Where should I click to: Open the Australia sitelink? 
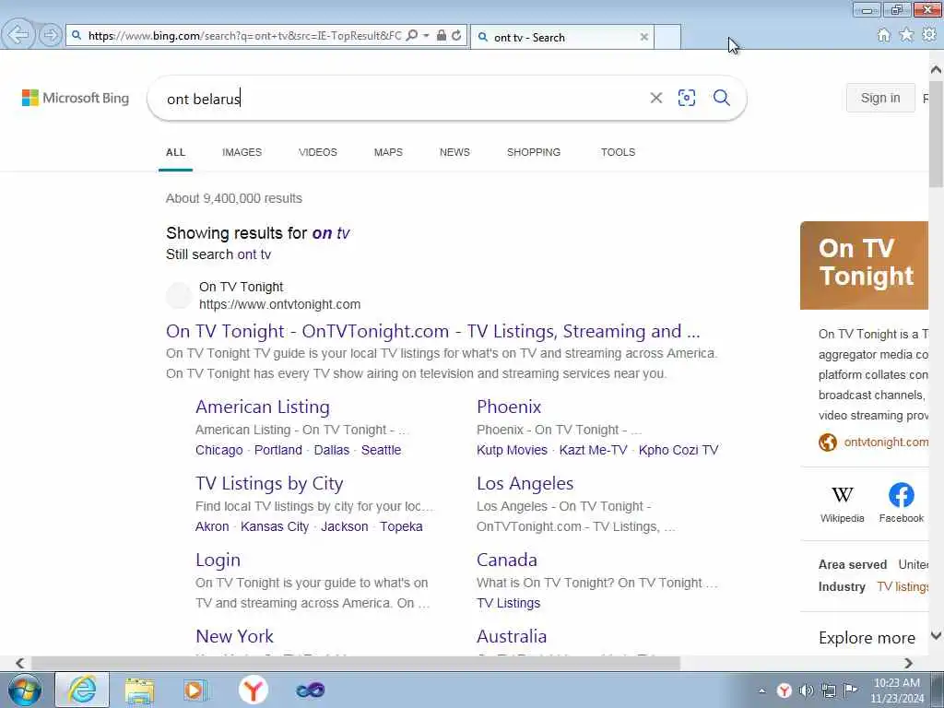[512, 636]
